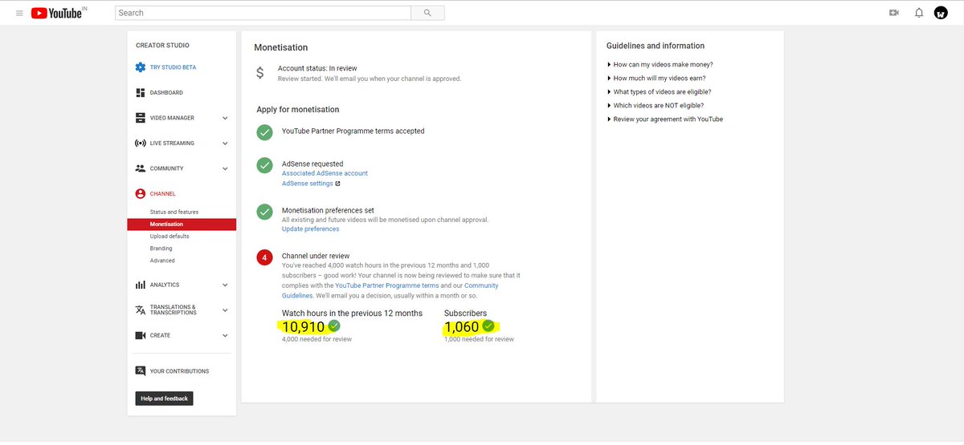The height and width of the screenshot is (445, 964).
Task: Open the Dashboard menu item
Action: 166,93
